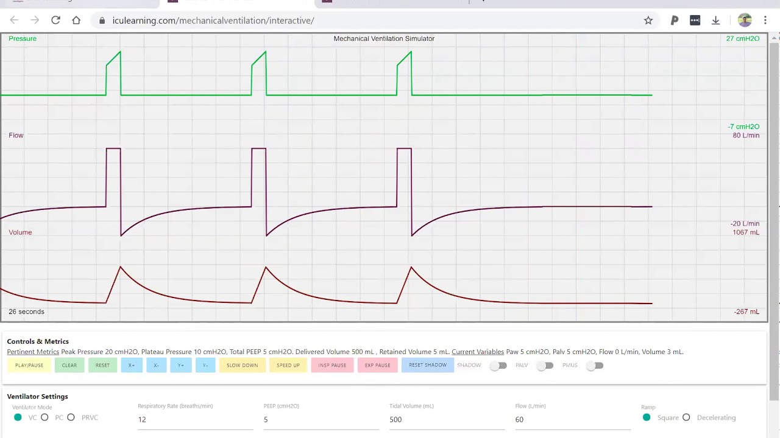Edit the Tidal Volume field showing 500
Image resolution: width=780 pixels, height=438 pixels.
point(447,420)
